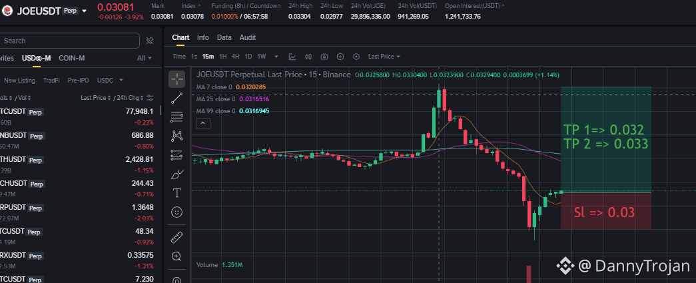The width and height of the screenshot is (696, 283).
Task: Set chart interval to 1W
Action: [262, 57]
